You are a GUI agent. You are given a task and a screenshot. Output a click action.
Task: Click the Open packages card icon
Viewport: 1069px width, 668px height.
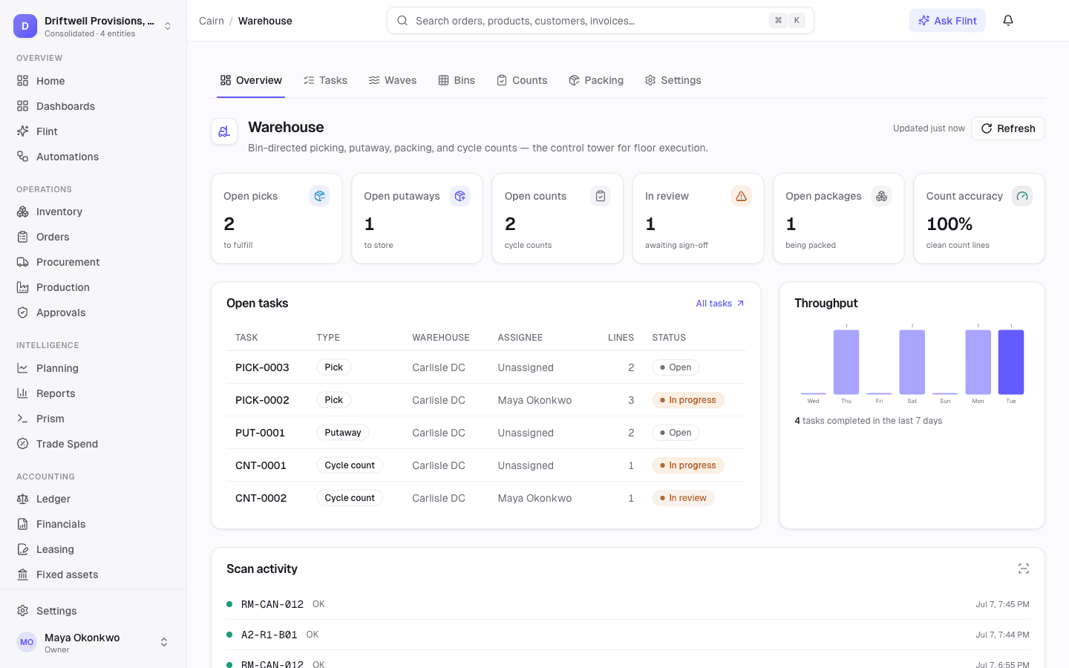pyautogui.click(x=882, y=196)
